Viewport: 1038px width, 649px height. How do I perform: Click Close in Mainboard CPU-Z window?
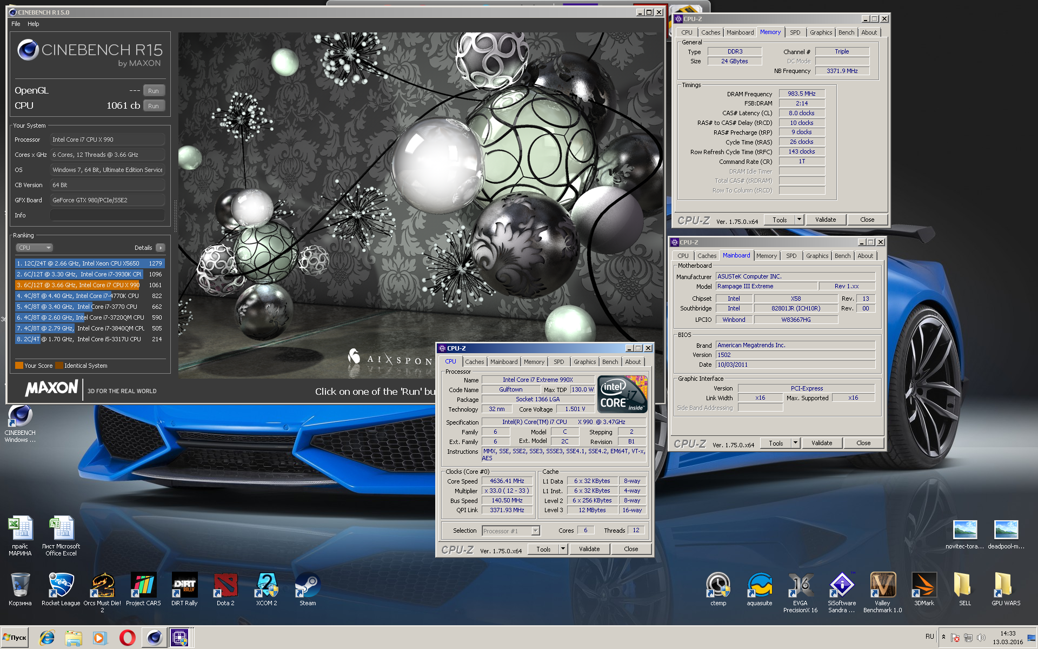(x=863, y=443)
